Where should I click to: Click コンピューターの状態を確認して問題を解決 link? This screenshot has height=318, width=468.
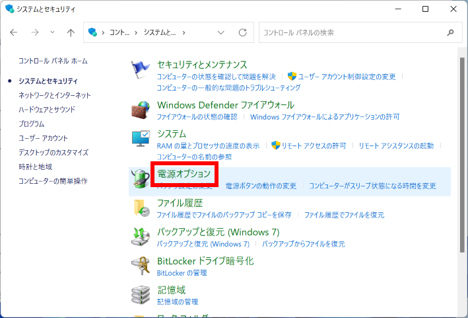point(217,77)
